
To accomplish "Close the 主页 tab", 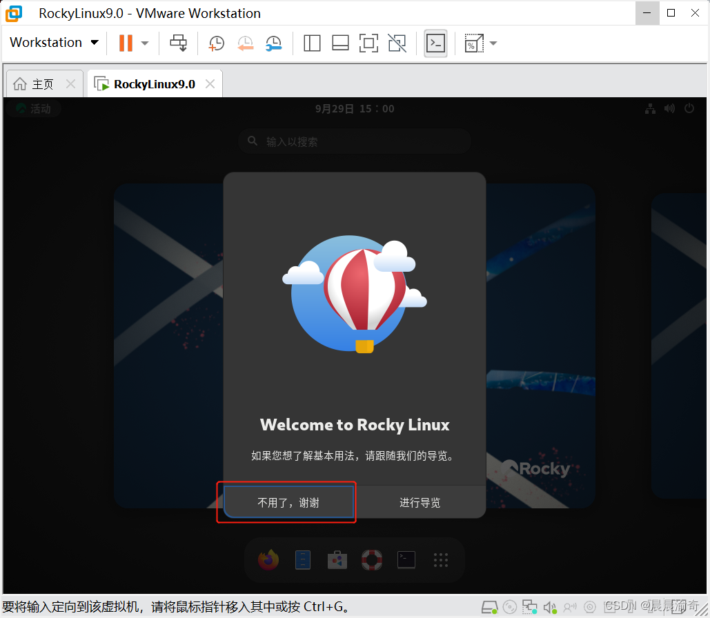I will pos(70,83).
